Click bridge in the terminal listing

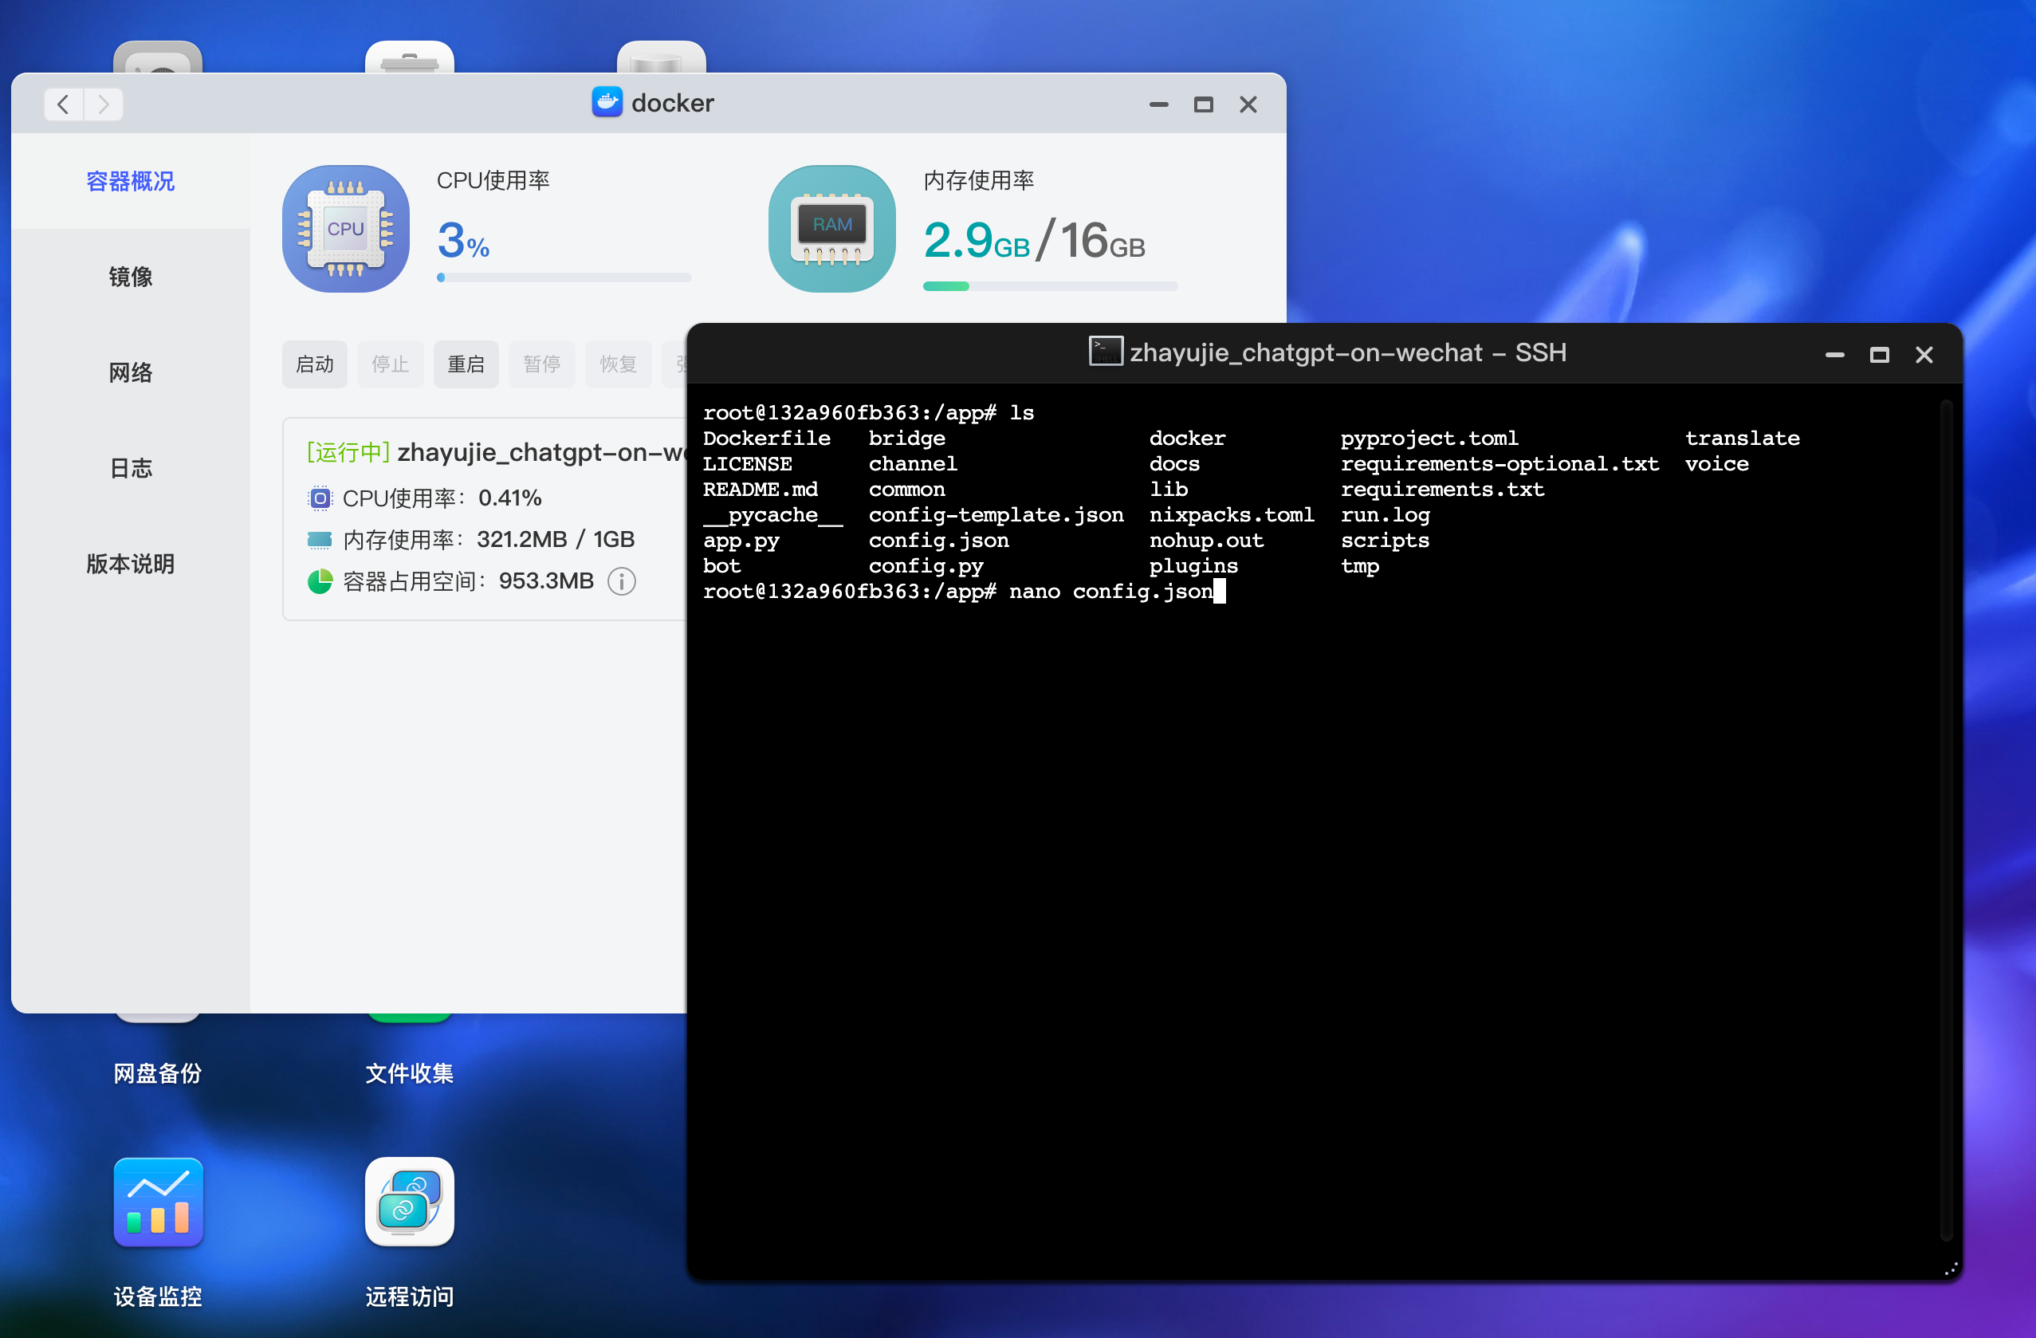906,438
